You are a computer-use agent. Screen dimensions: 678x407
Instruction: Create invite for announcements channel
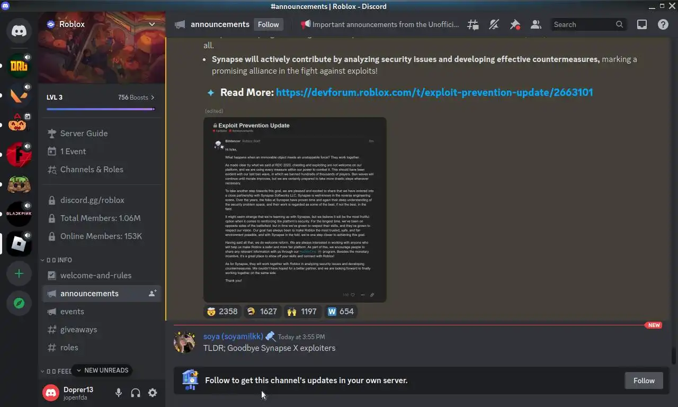(153, 294)
